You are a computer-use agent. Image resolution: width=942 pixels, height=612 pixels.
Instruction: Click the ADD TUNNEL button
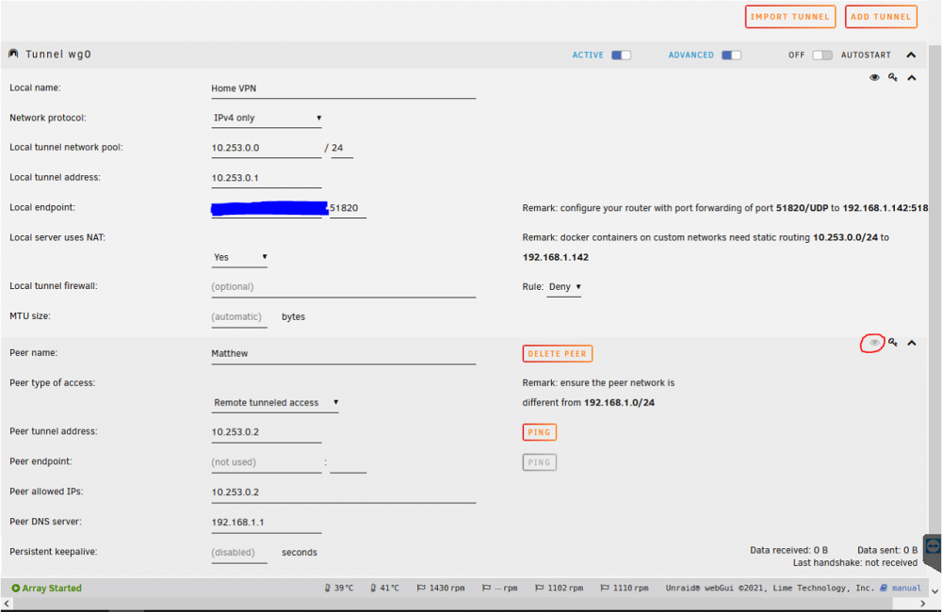tap(881, 17)
